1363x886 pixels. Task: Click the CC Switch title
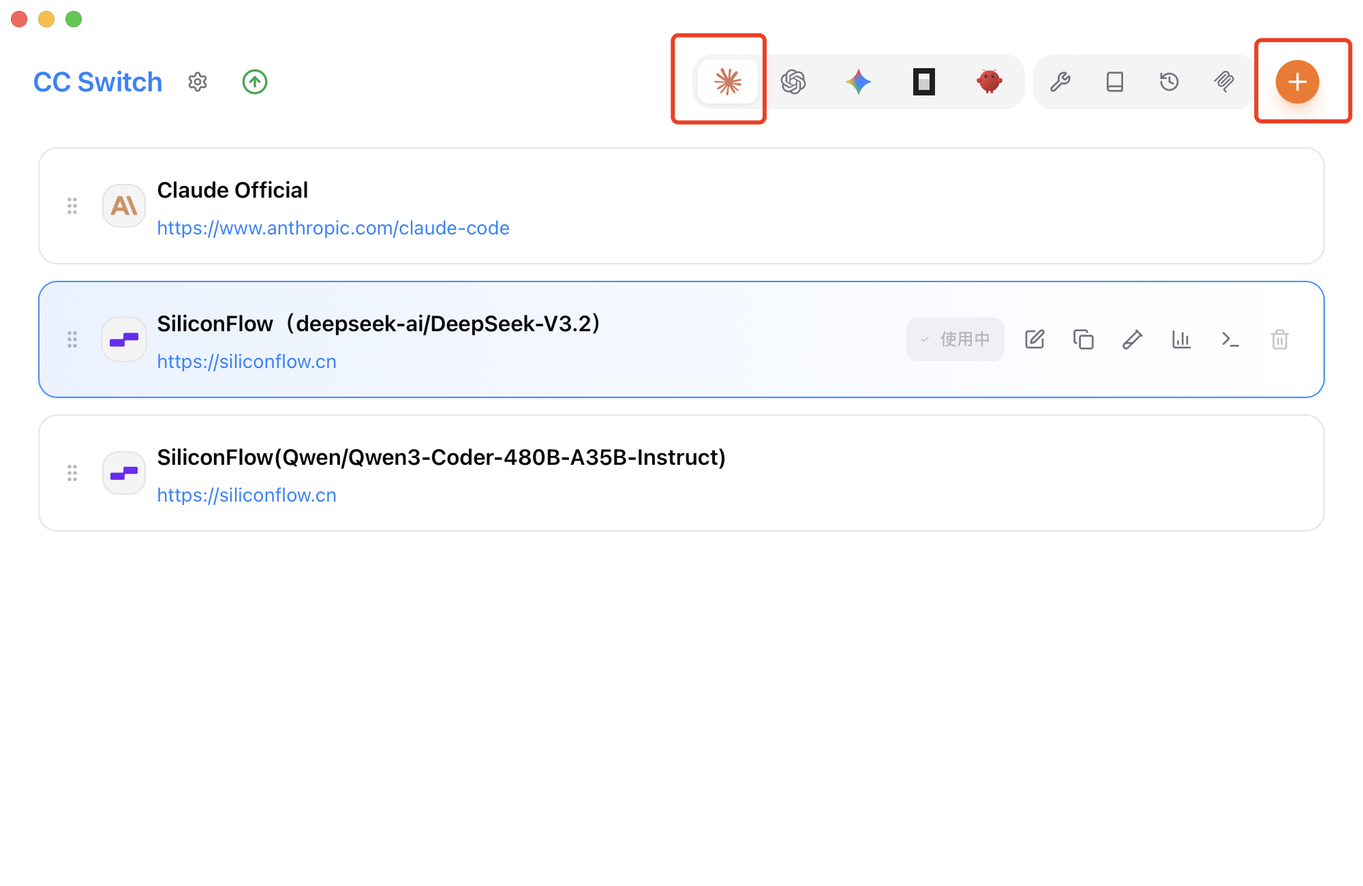click(98, 82)
